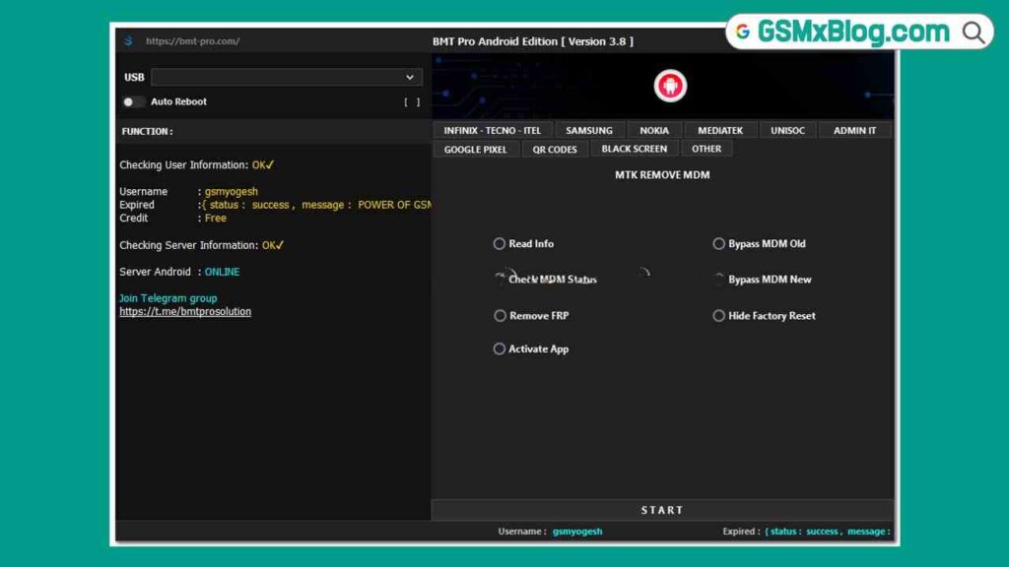This screenshot has height=567, width=1009.
Task: Click the Checking User Information: OK line
Action: [197, 165]
